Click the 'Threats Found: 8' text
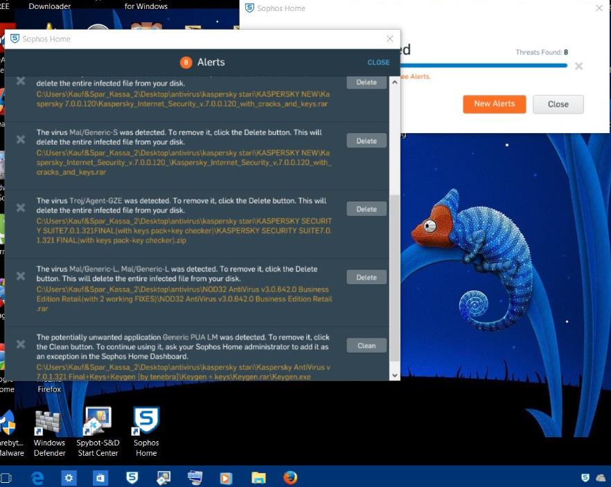The image size is (611, 487). coord(542,52)
